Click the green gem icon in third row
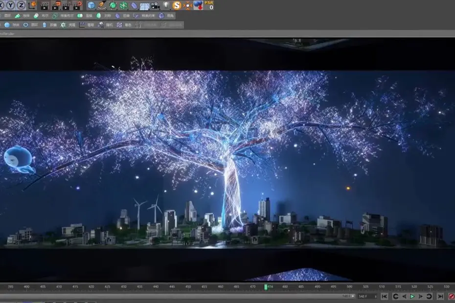Screen dimensions: 455x303 tap(63, 25)
